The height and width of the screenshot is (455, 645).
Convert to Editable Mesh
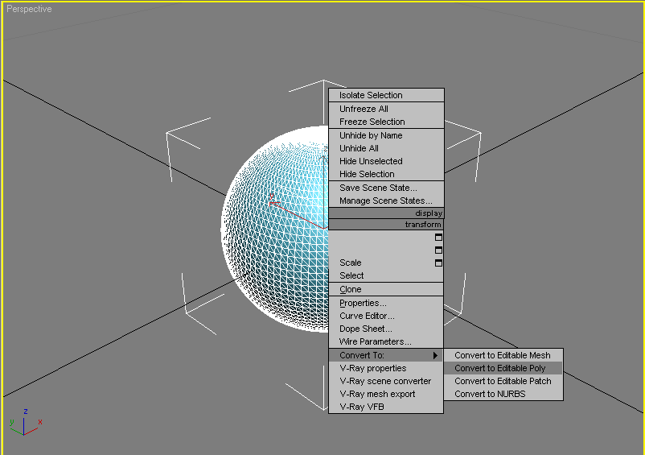(503, 355)
